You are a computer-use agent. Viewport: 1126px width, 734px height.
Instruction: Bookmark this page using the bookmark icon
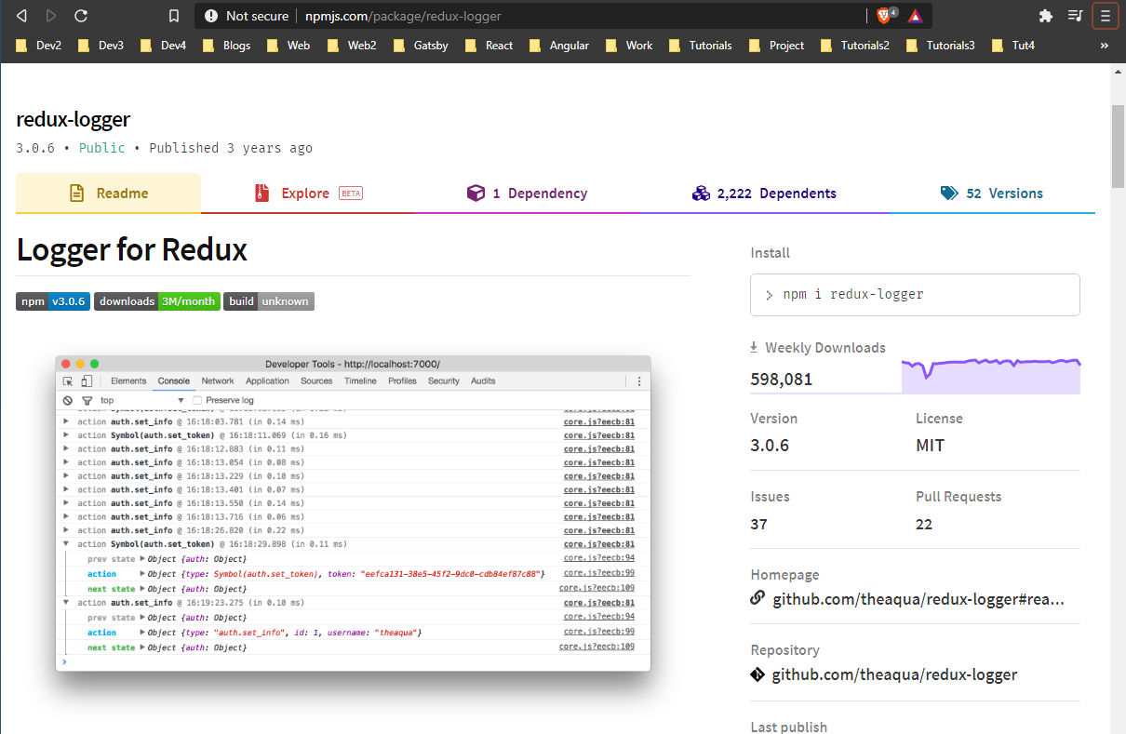point(174,16)
